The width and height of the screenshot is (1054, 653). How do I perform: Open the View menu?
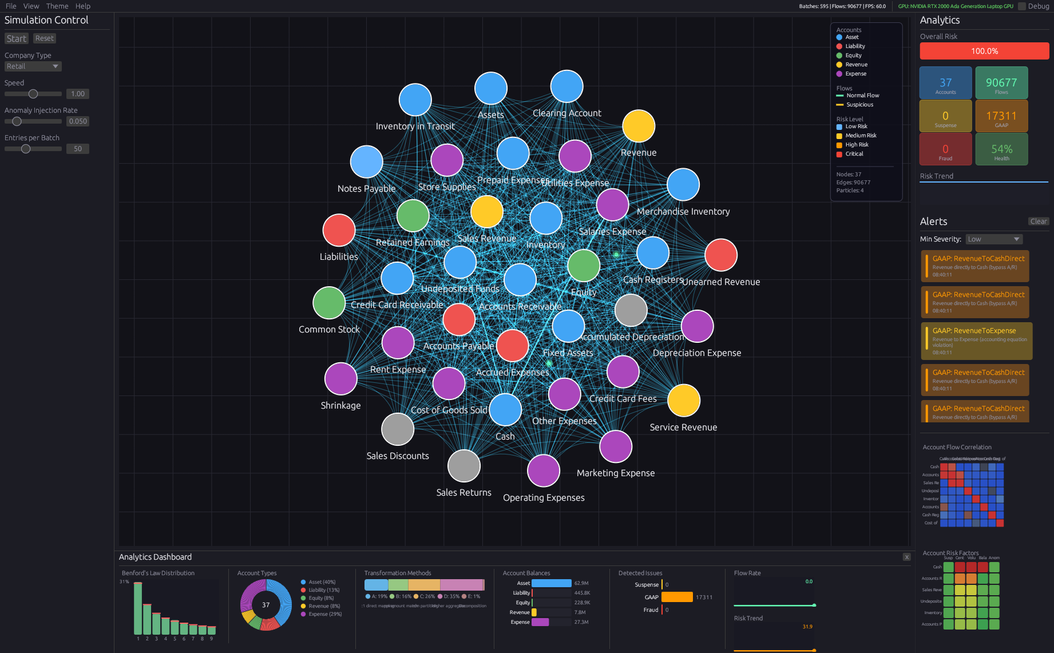pyautogui.click(x=31, y=6)
